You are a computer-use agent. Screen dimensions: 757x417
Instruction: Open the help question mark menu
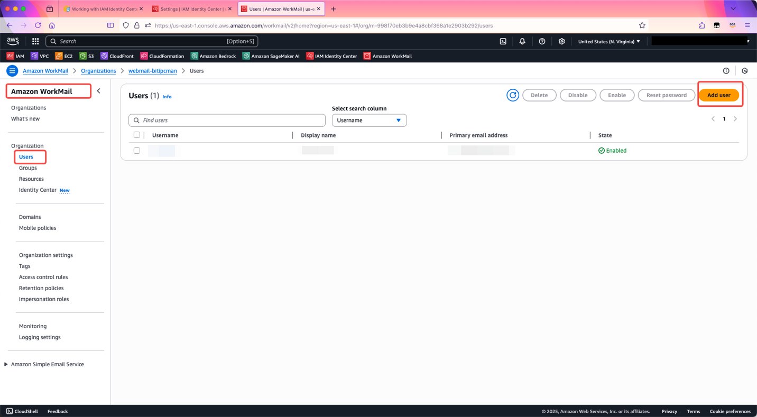pyautogui.click(x=542, y=41)
